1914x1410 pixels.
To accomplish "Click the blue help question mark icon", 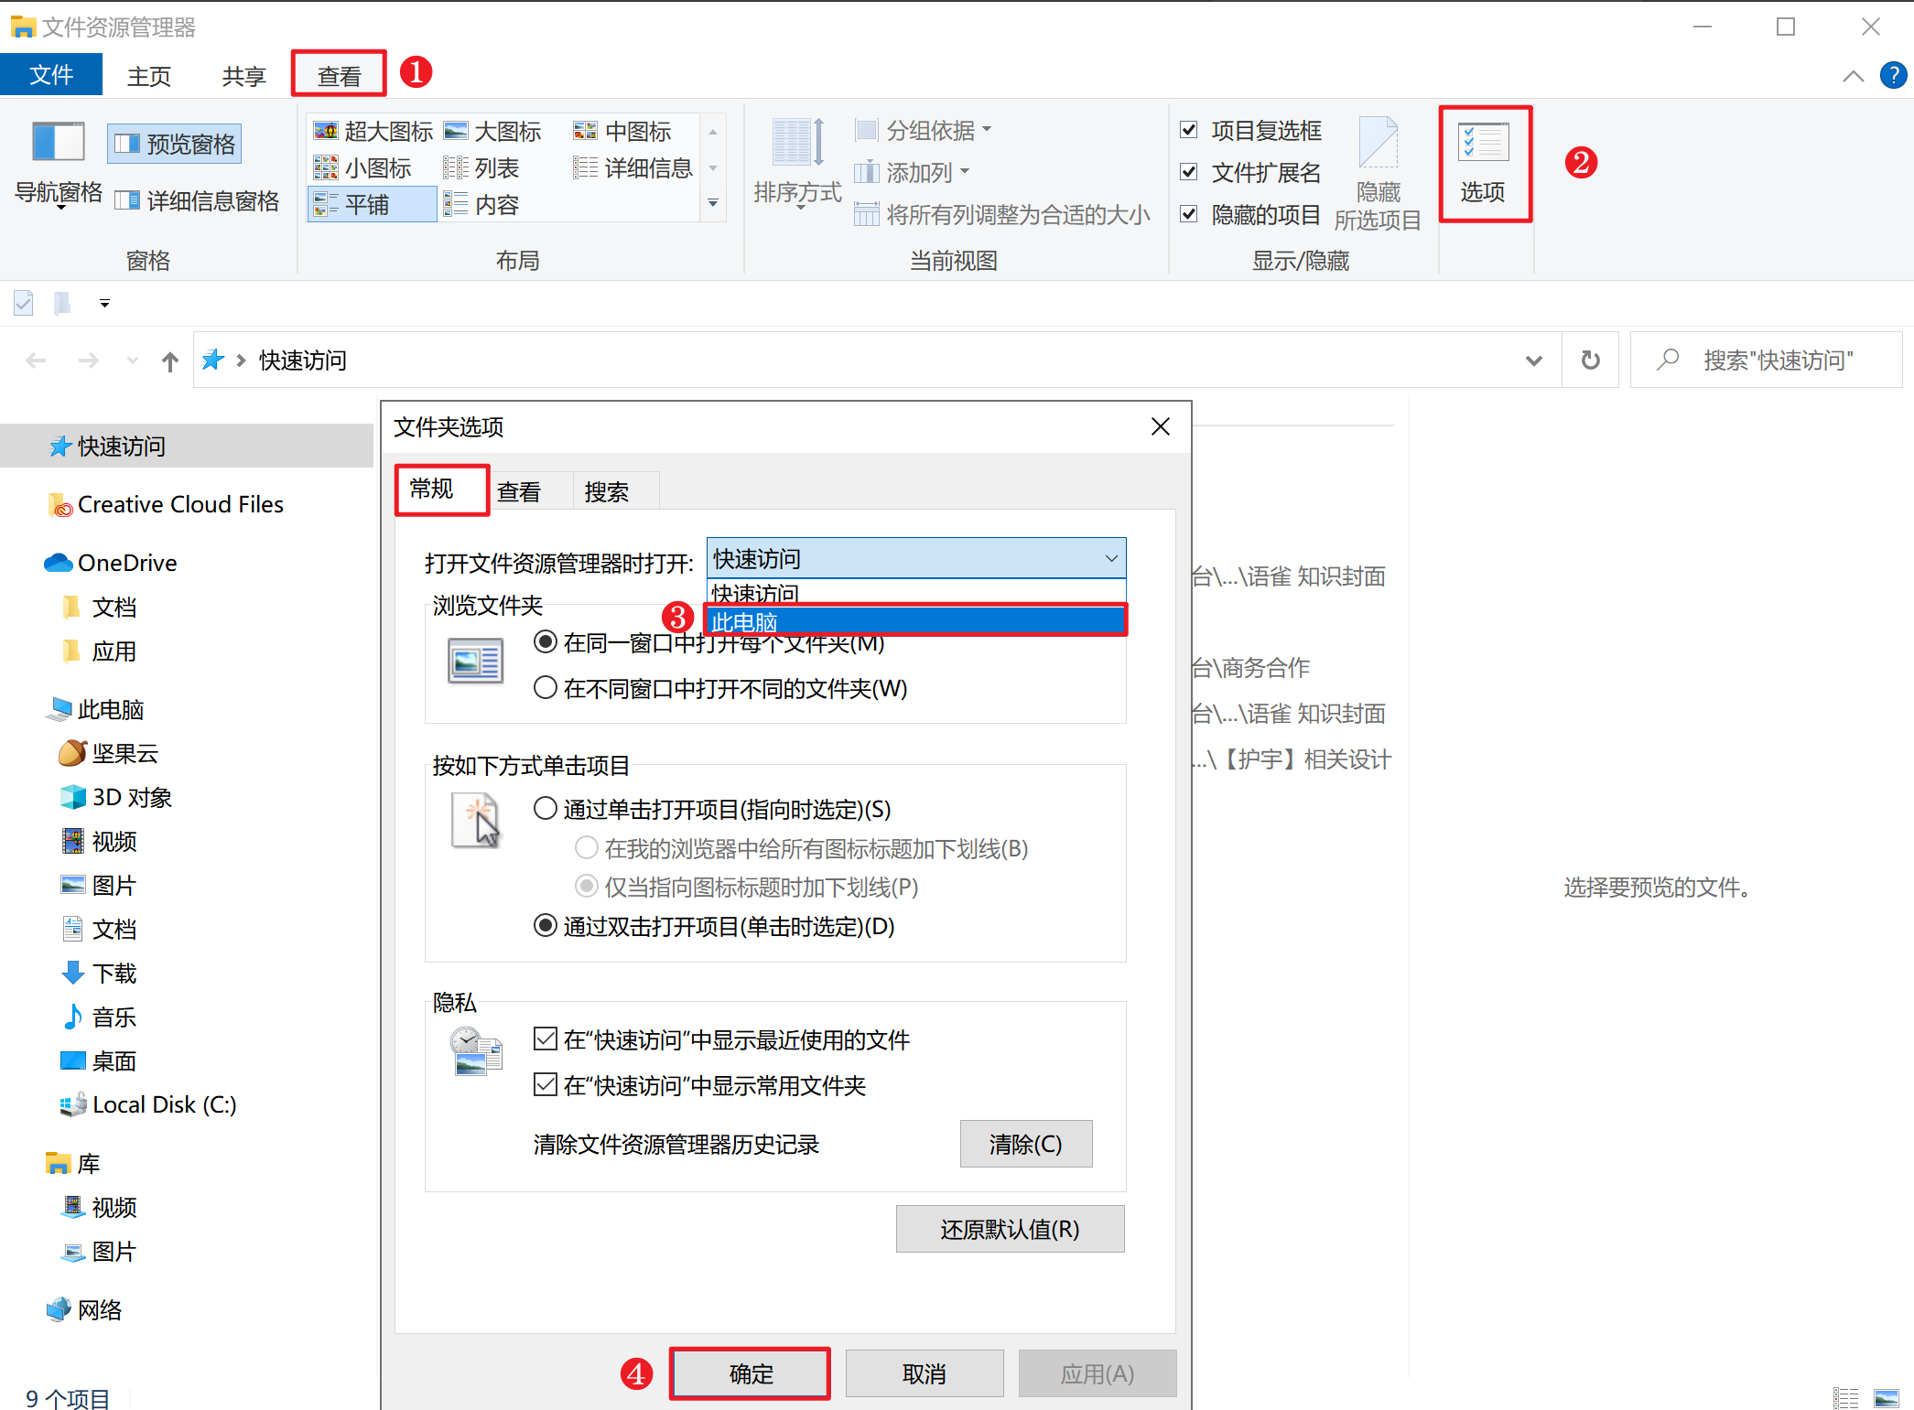I will click(1892, 75).
